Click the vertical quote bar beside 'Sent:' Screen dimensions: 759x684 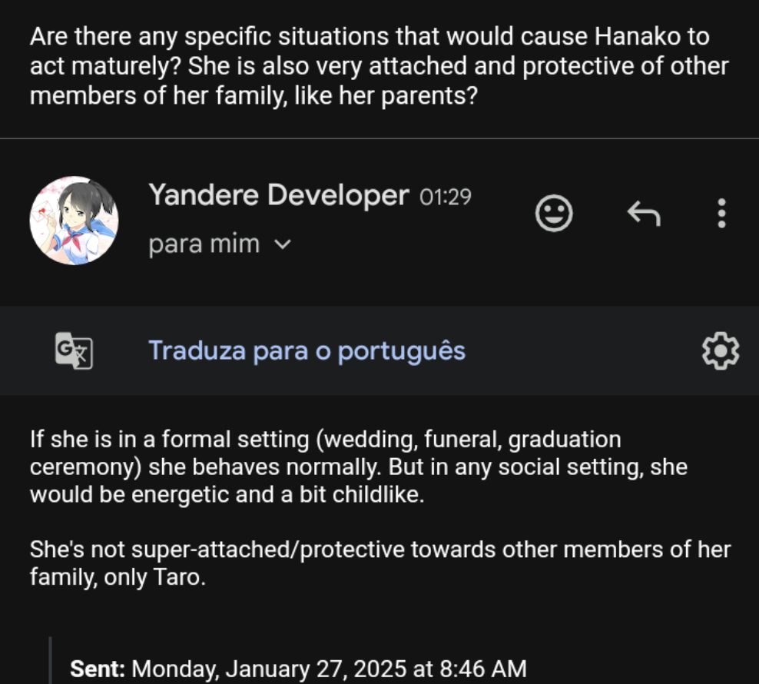[x=51, y=661]
